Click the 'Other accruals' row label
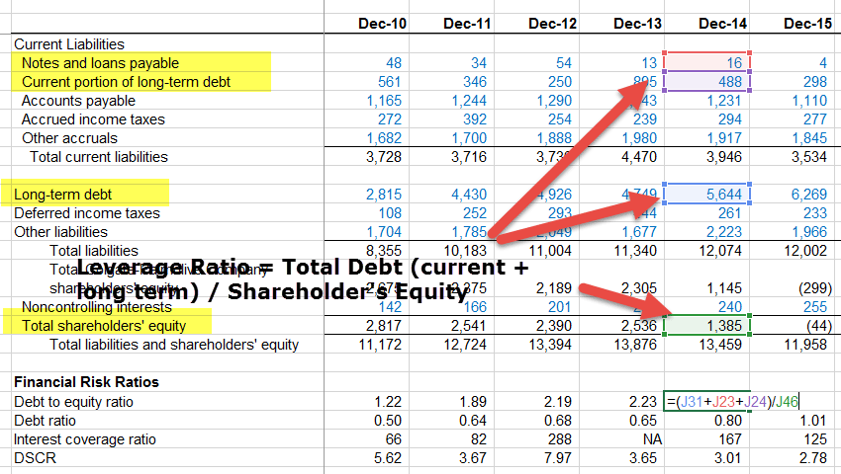The height and width of the screenshot is (474, 841). click(x=69, y=137)
